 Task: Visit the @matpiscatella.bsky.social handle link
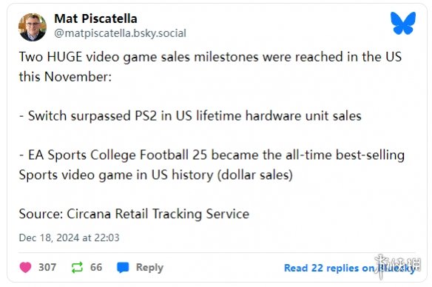pyautogui.click(x=120, y=33)
